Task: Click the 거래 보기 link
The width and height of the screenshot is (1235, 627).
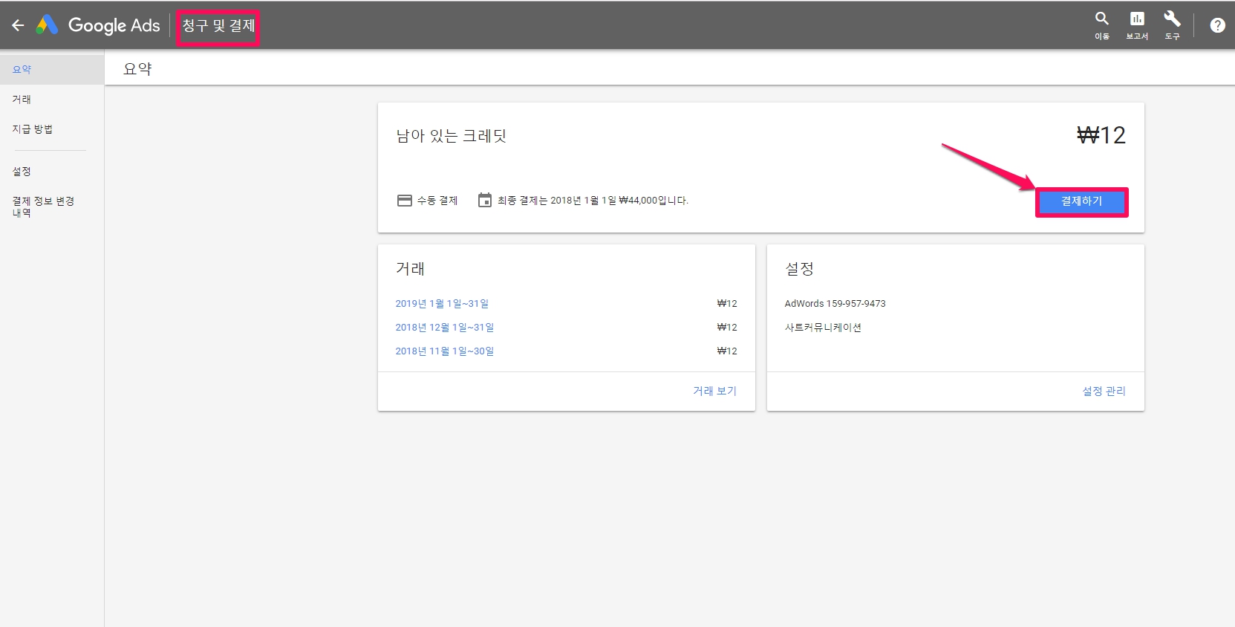Action: pyautogui.click(x=714, y=392)
